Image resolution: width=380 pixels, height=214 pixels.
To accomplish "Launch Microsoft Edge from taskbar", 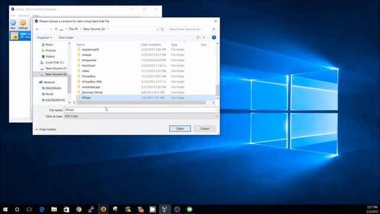I will tap(42, 209).
